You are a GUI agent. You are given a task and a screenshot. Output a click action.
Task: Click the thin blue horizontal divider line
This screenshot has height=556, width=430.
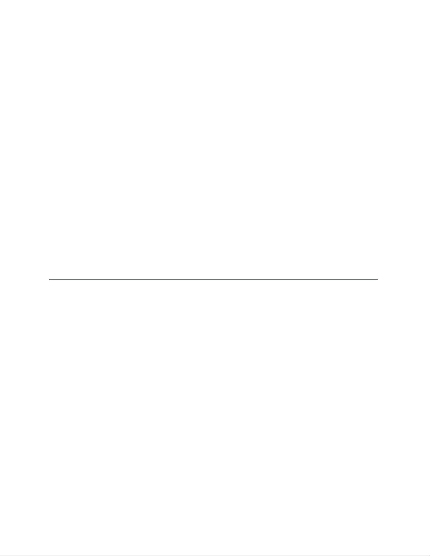click(213, 279)
